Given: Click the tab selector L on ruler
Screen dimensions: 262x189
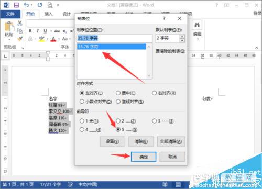Looking at the screenshot, I should click(6, 56).
